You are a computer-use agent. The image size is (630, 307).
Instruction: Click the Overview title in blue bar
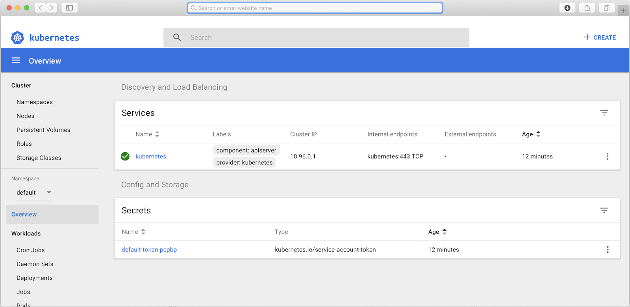click(45, 61)
